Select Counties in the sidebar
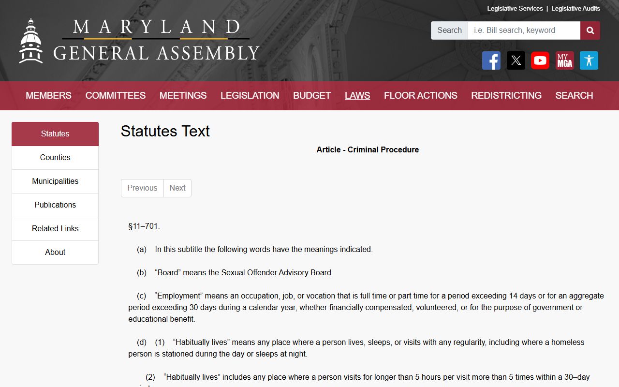 tap(55, 158)
